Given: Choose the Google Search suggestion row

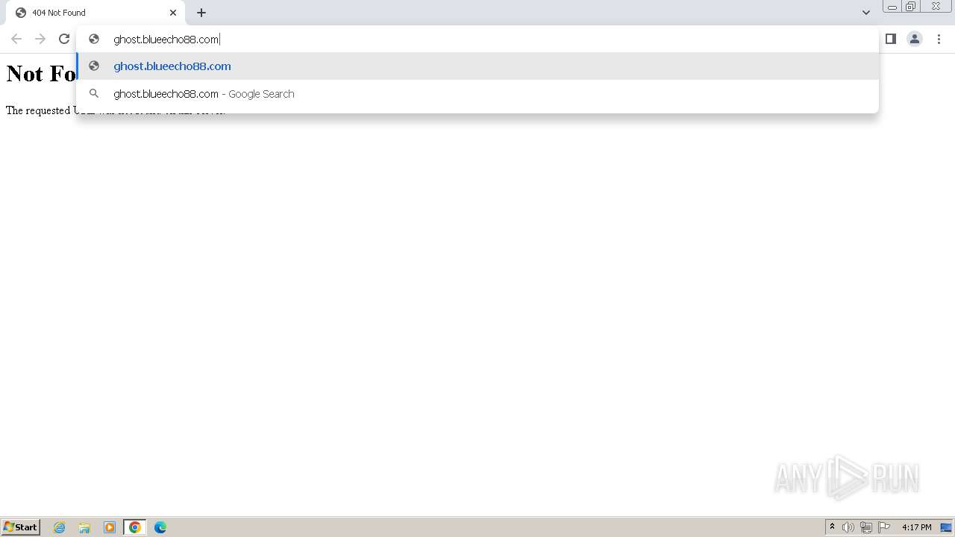Looking at the screenshot, I should pos(477,94).
